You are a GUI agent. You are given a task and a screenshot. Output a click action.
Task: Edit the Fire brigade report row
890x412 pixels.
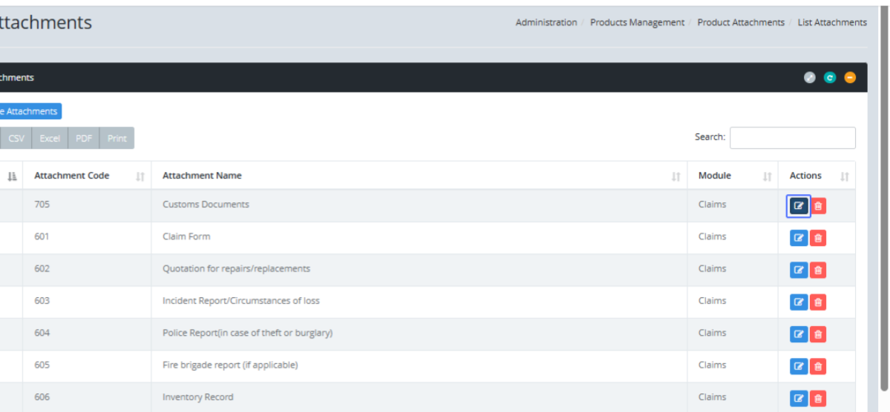pyautogui.click(x=798, y=366)
